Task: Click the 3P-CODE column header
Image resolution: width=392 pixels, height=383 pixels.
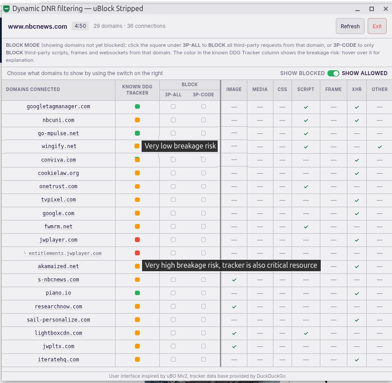Action: coord(204,95)
